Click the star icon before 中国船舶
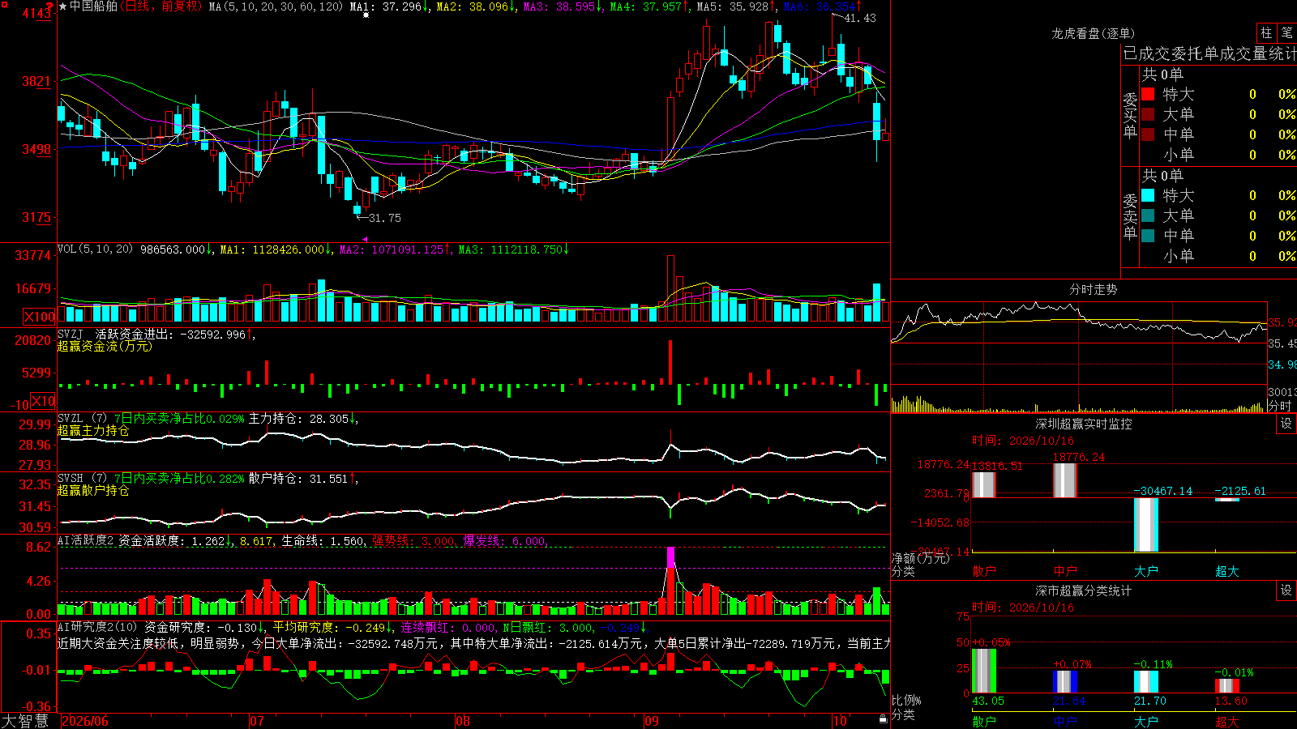Viewport: 1297px width, 729px height. tap(63, 6)
